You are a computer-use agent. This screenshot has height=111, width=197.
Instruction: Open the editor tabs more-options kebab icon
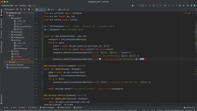pyautogui.click(x=195, y=10)
